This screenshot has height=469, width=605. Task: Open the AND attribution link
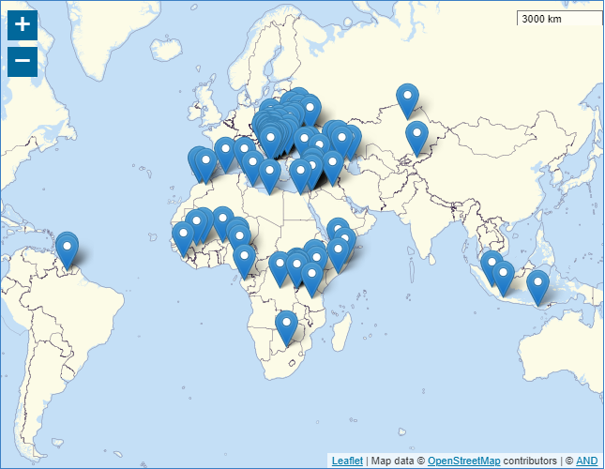(x=586, y=461)
